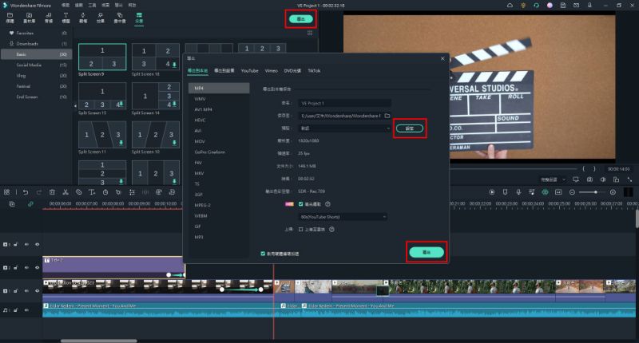Click the green Export button in top toolbar
Screen dimensions: 639x343
[301, 19]
